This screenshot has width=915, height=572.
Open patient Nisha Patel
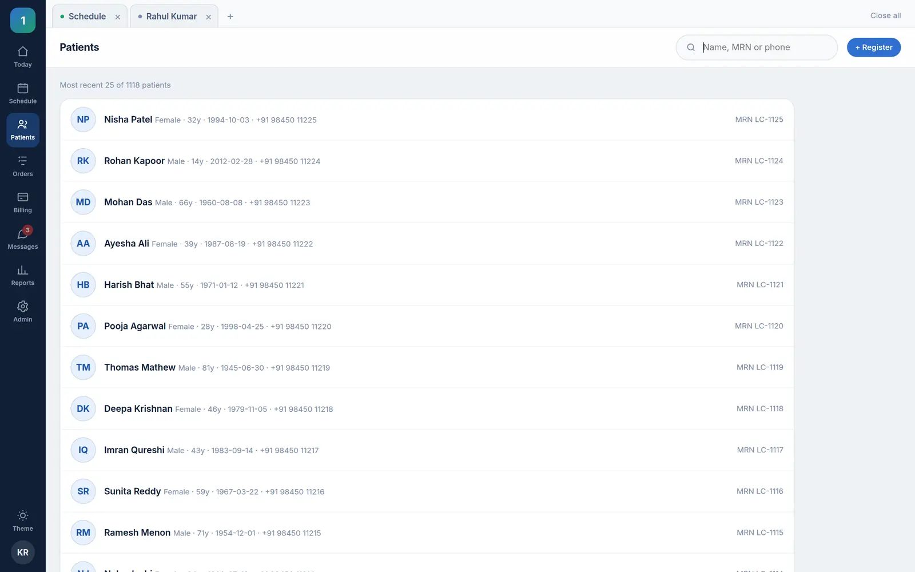(x=427, y=120)
